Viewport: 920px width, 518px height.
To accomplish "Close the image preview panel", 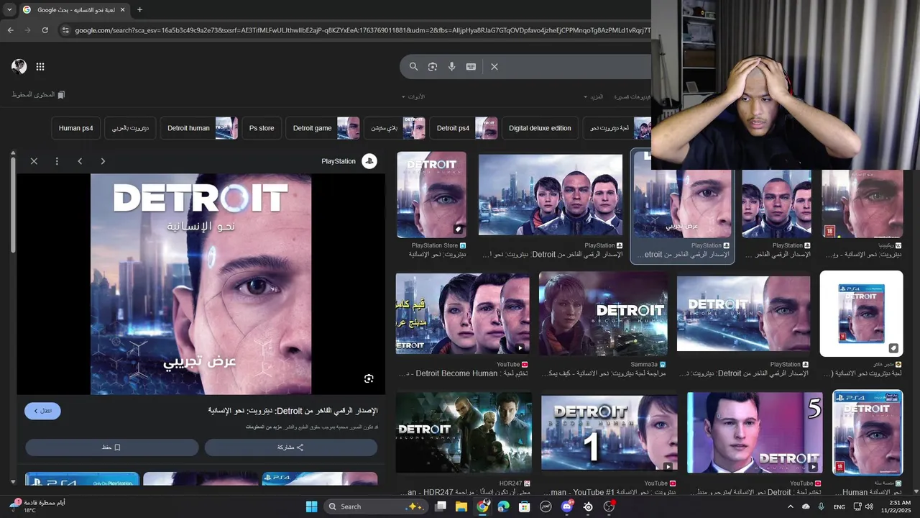I will coord(34,161).
